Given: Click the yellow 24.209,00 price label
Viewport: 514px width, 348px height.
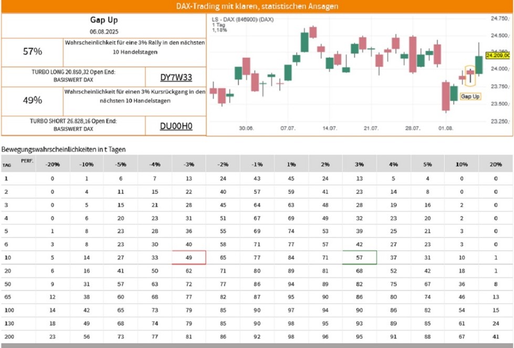Looking at the screenshot, I should pos(498,56).
